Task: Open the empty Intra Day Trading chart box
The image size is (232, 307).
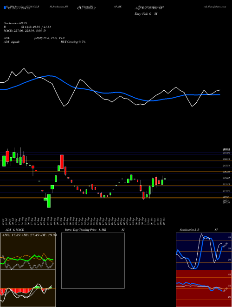Action: coord(93,260)
